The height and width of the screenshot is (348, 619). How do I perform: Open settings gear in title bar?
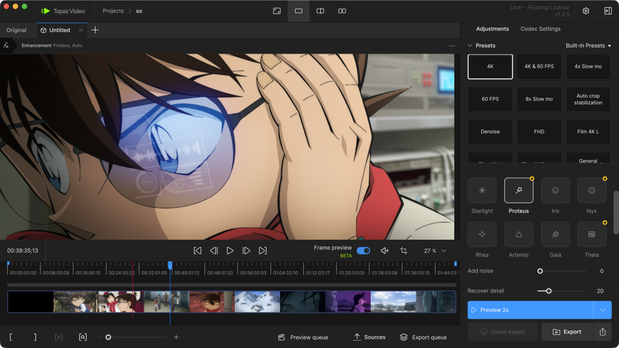586,11
